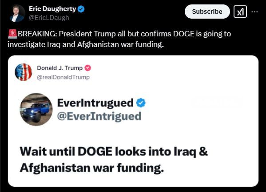This screenshot has width=266, height=192.
Task: Click the red verified badge beside Trump
Action: 88,68
